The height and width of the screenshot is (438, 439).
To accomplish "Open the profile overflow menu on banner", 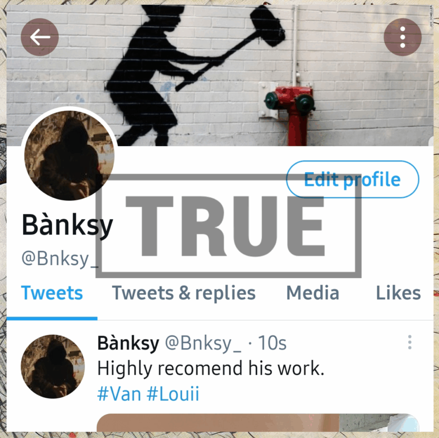I will pyautogui.click(x=402, y=37).
